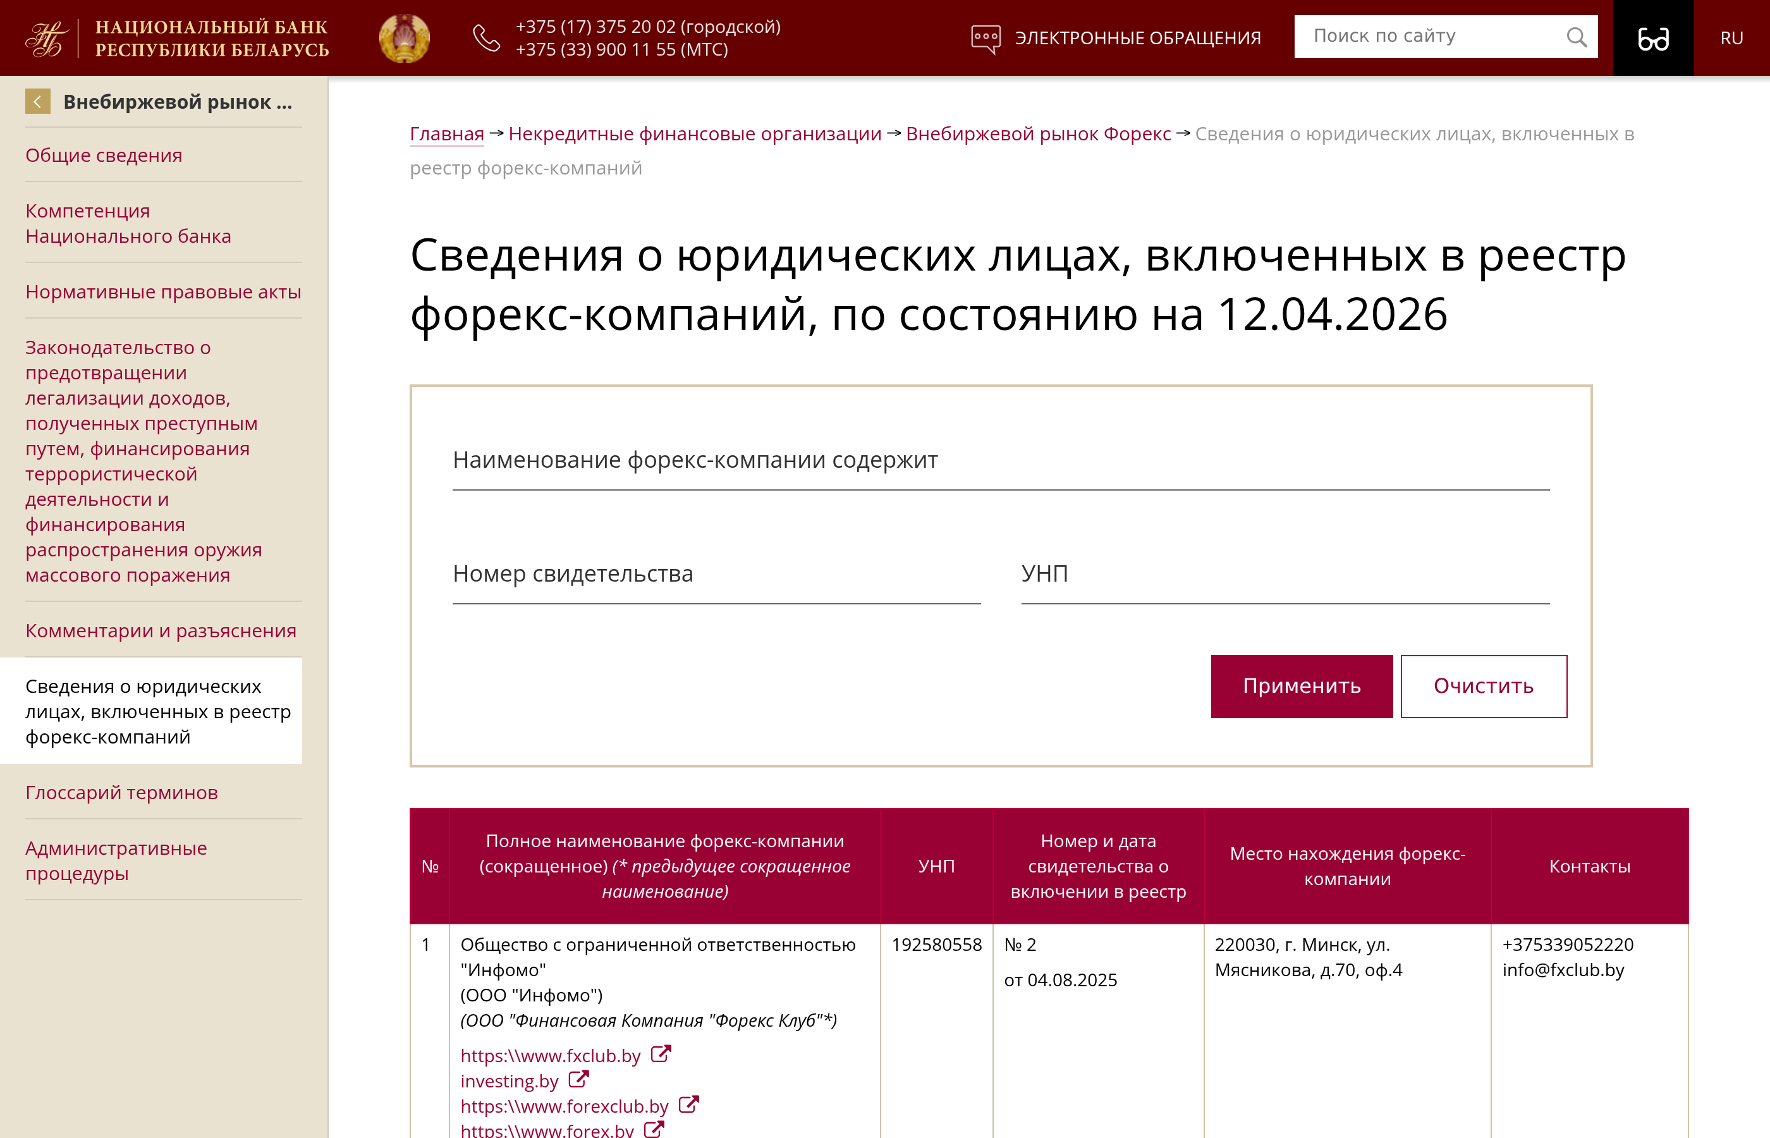Open Нормативные правовые акты sidebar section

pyautogui.click(x=163, y=291)
